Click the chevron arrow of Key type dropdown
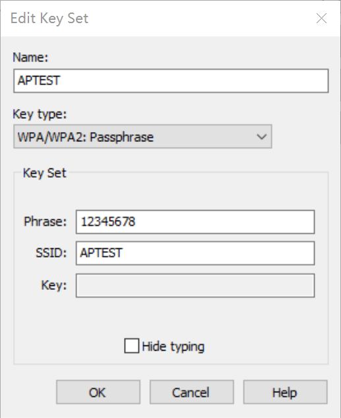This screenshot has width=341, height=418. click(261, 137)
